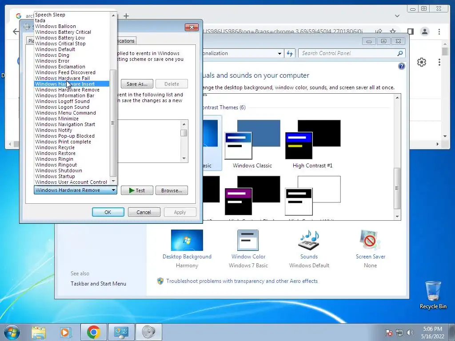This screenshot has width=455, height=341.
Task: Select Windows User Account Control sound
Action: [x=72, y=182]
